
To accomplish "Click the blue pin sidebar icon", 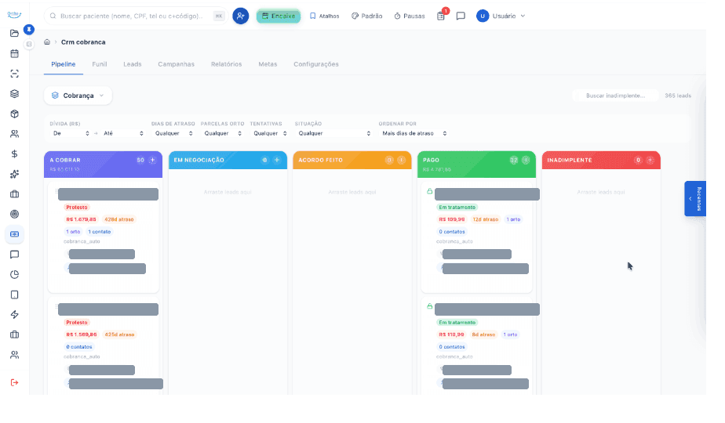I will click(x=29, y=30).
